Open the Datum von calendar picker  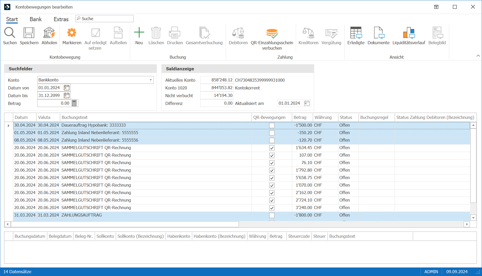67,88
